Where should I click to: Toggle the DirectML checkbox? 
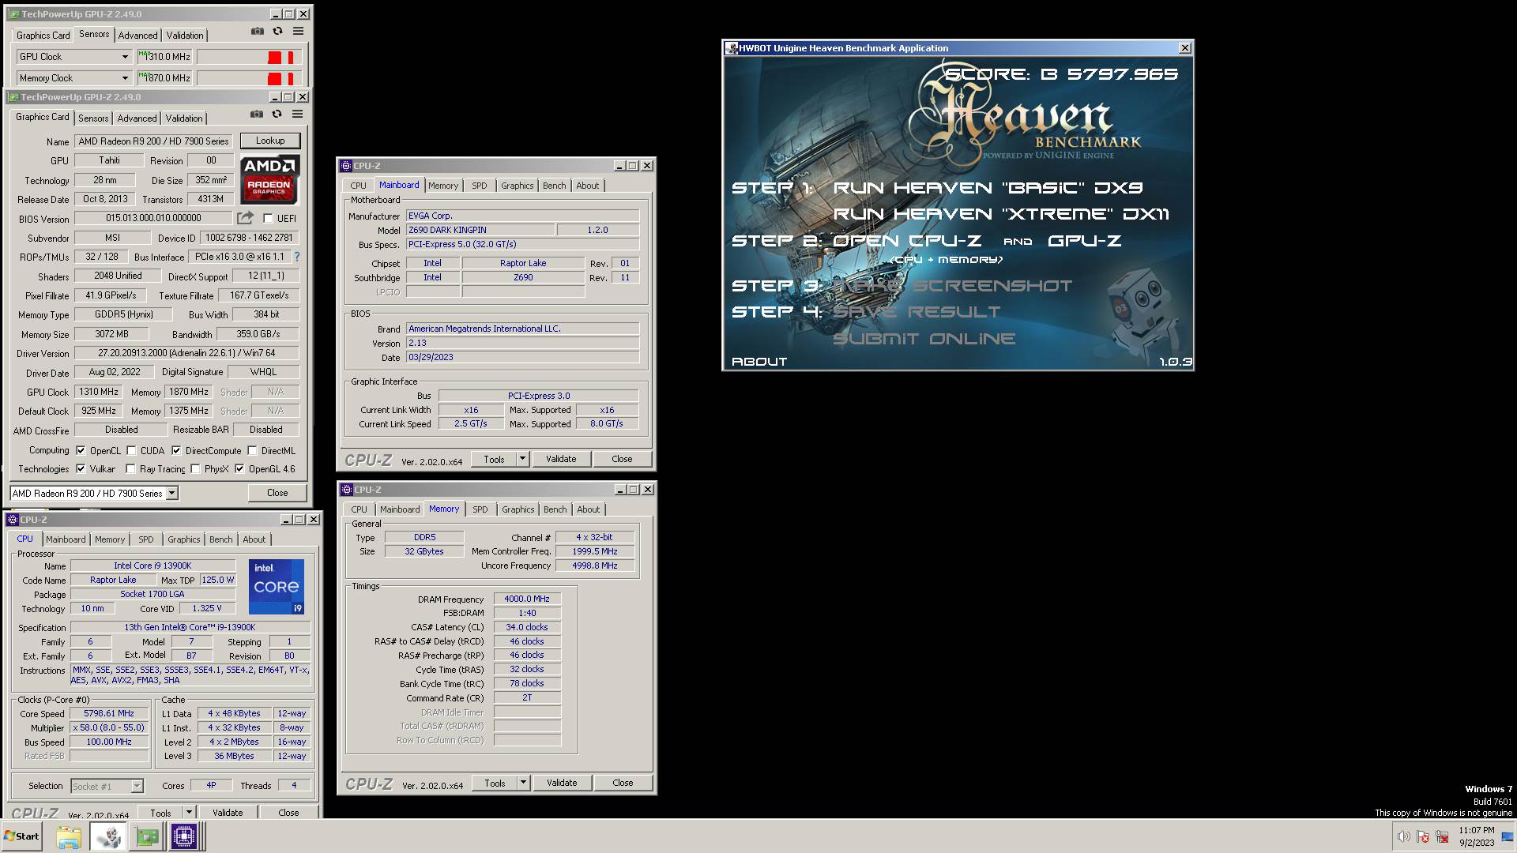[252, 451]
